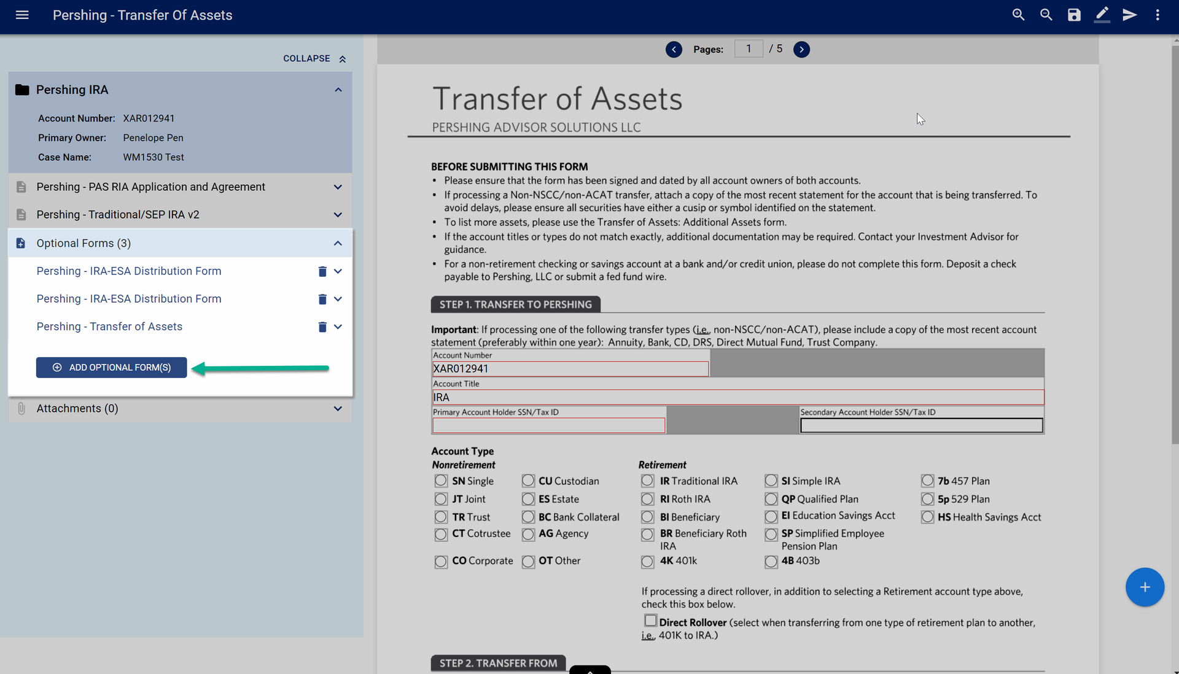Click the Optional Forms document icon
Viewport: 1179px width, 674px height.
[21, 243]
